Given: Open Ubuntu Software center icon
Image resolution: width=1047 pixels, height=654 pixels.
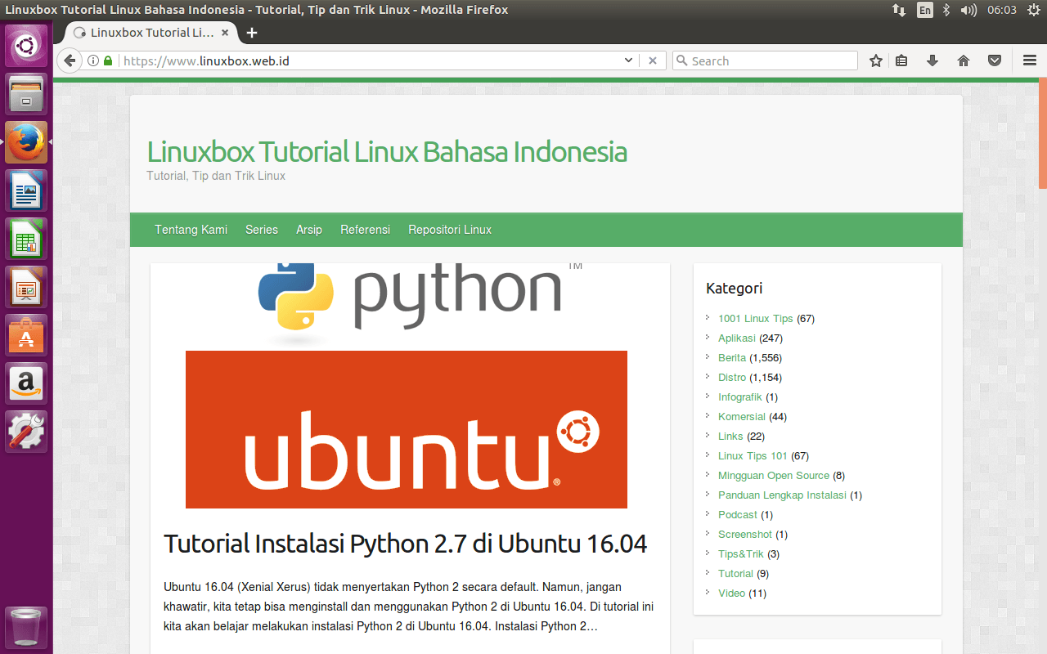Looking at the screenshot, I should [x=27, y=335].
